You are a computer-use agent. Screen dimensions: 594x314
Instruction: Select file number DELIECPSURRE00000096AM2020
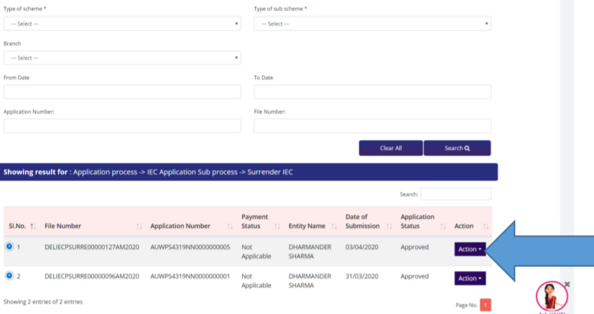pyautogui.click(x=92, y=276)
